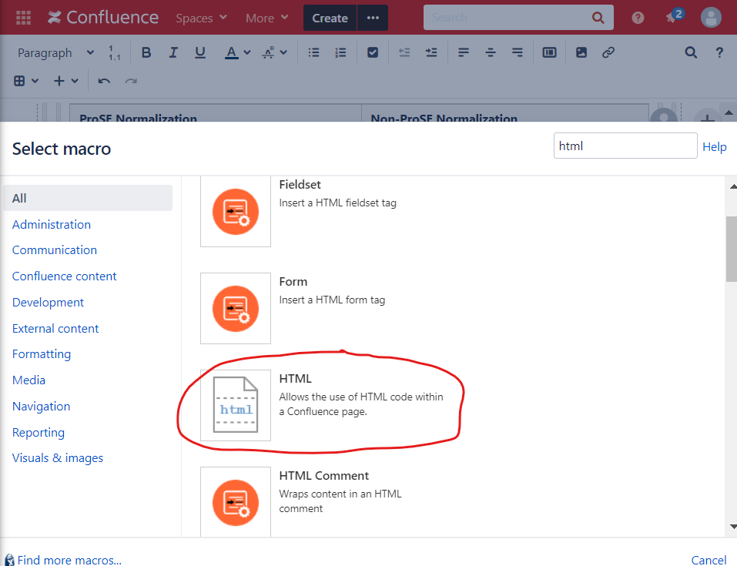Select the Administration category
The image size is (737, 566).
click(x=52, y=225)
